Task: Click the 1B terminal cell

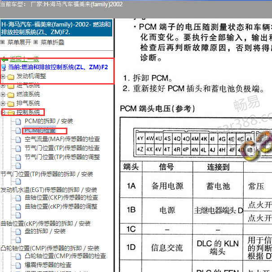Action: click(131, 210)
